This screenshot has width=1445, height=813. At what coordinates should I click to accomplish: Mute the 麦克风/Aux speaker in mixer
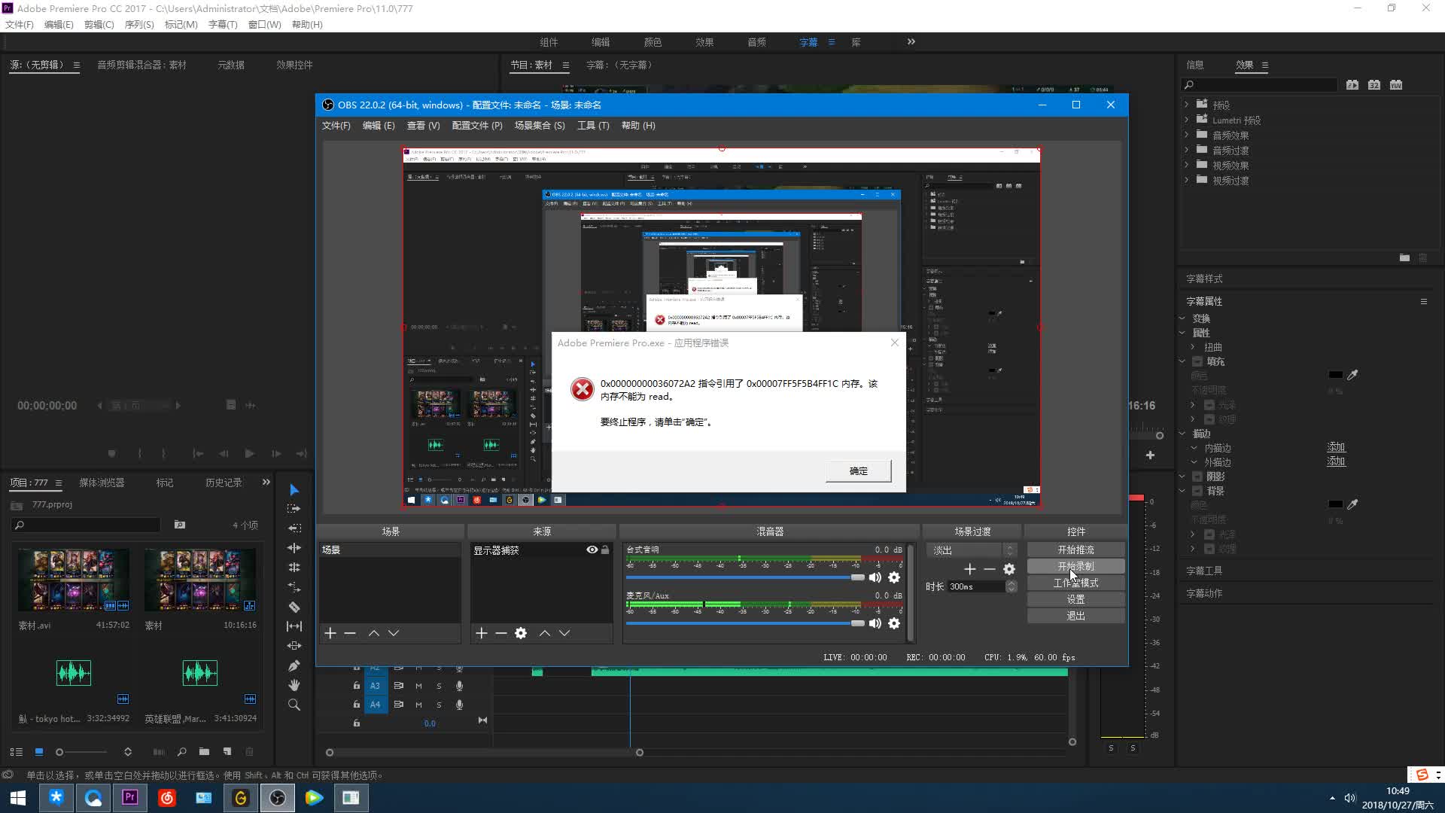(875, 623)
